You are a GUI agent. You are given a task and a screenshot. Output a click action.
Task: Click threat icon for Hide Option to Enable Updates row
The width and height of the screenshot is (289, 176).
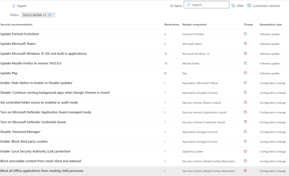[x=245, y=83]
